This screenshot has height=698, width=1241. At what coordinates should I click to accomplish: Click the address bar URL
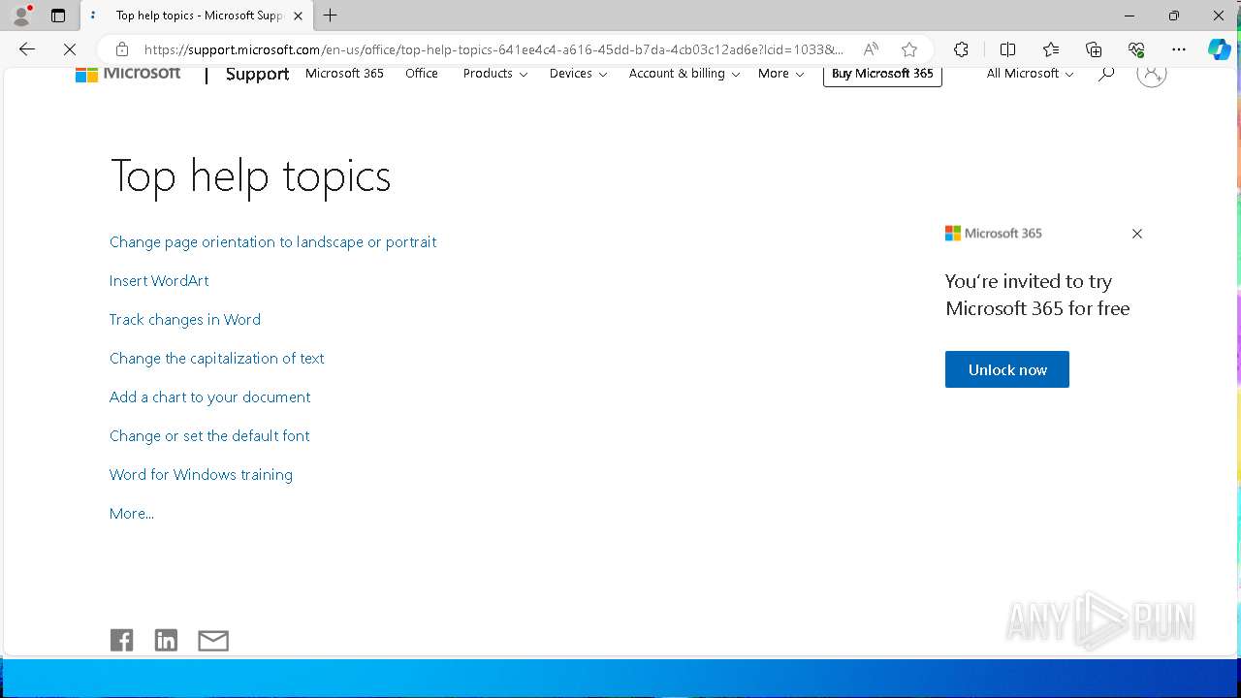pos(493,49)
